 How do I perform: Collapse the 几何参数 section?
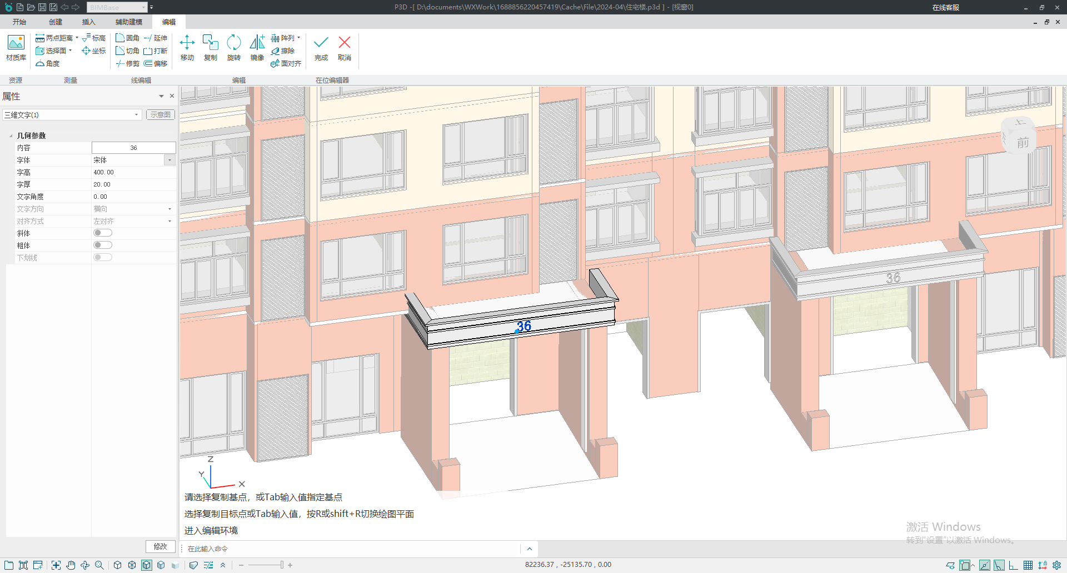11,136
